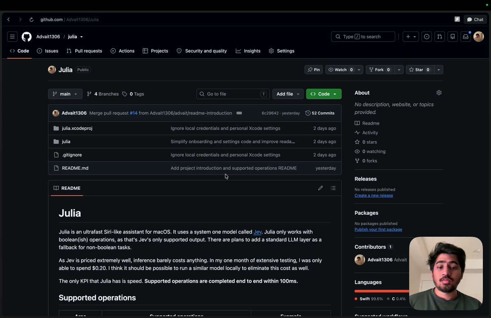This screenshot has width=491, height=318.
Task: Switch to the Pull requests tab
Action: [x=84, y=51]
